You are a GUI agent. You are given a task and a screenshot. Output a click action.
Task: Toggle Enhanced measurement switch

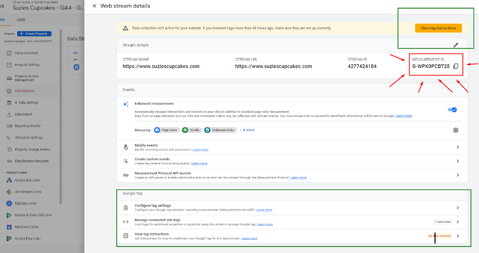click(452, 110)
